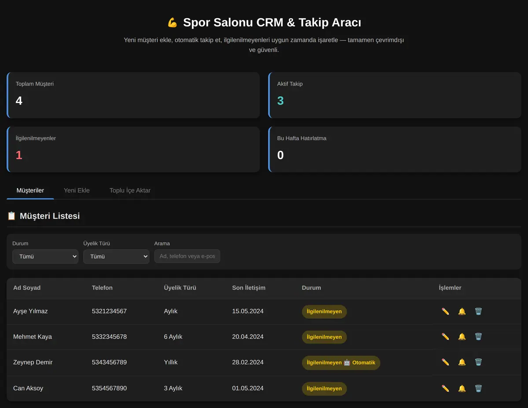Edit Ayşe Yılmaz with the pencil icon
528x408 pixels.
point(445,311)
